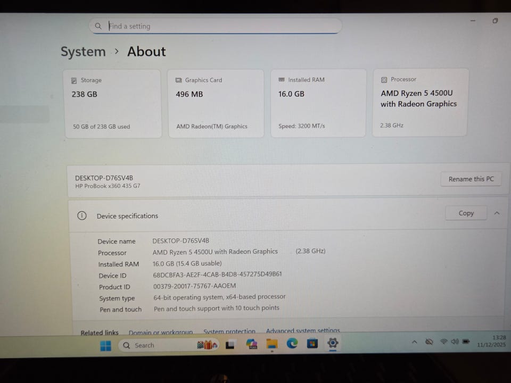Click the battery tray icon
Screen dimensions: 511x383
(x=466, y=342)
